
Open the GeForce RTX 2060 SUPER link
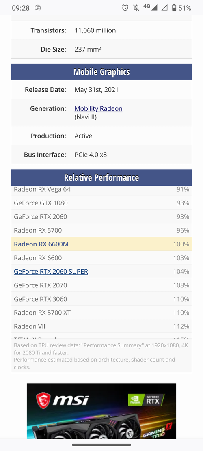coord(51,272)
